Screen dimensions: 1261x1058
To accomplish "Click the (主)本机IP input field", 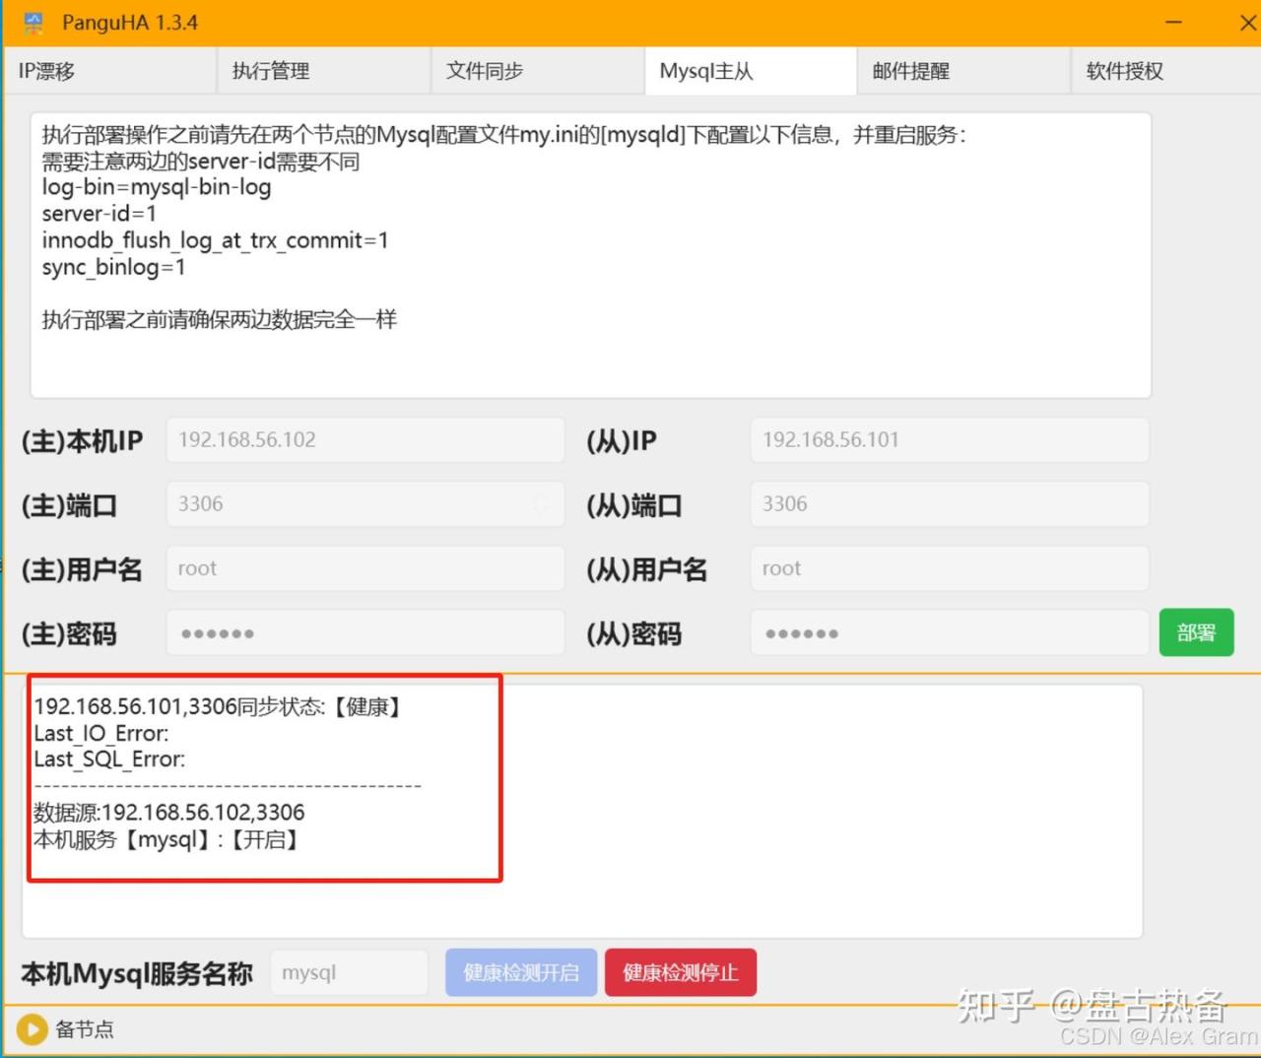I will (365, 440).
